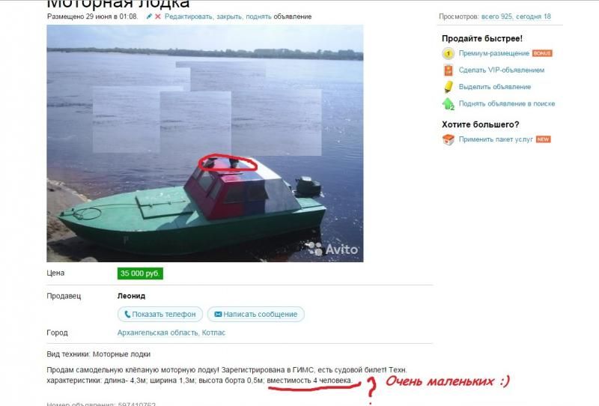Image resolution: width=599 pixels, height=406 pixels.
Task: Click the Avito watermark logo on photo
Action: tap(333, 249)
